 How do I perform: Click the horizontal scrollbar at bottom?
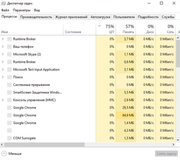tap(44, 144)
